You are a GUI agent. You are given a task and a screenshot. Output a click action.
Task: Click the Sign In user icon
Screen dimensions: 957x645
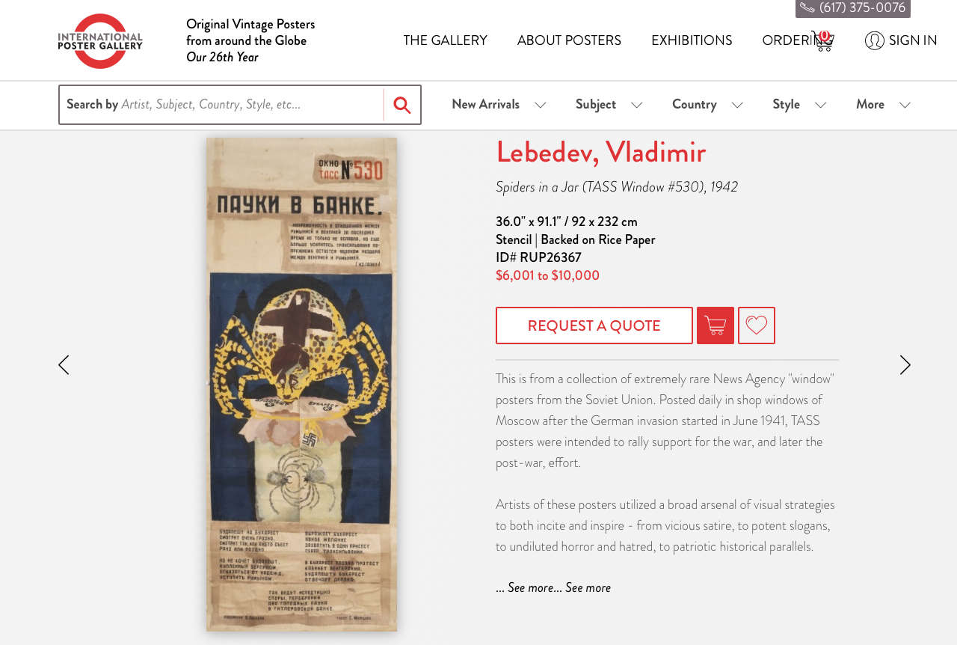pyautogui.click(x=874, y=40)
